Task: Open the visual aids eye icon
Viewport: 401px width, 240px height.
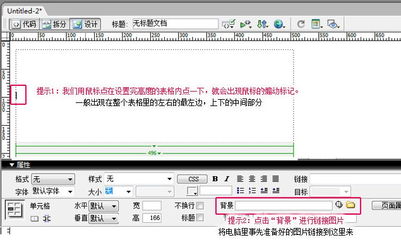Action: (333, 24)
